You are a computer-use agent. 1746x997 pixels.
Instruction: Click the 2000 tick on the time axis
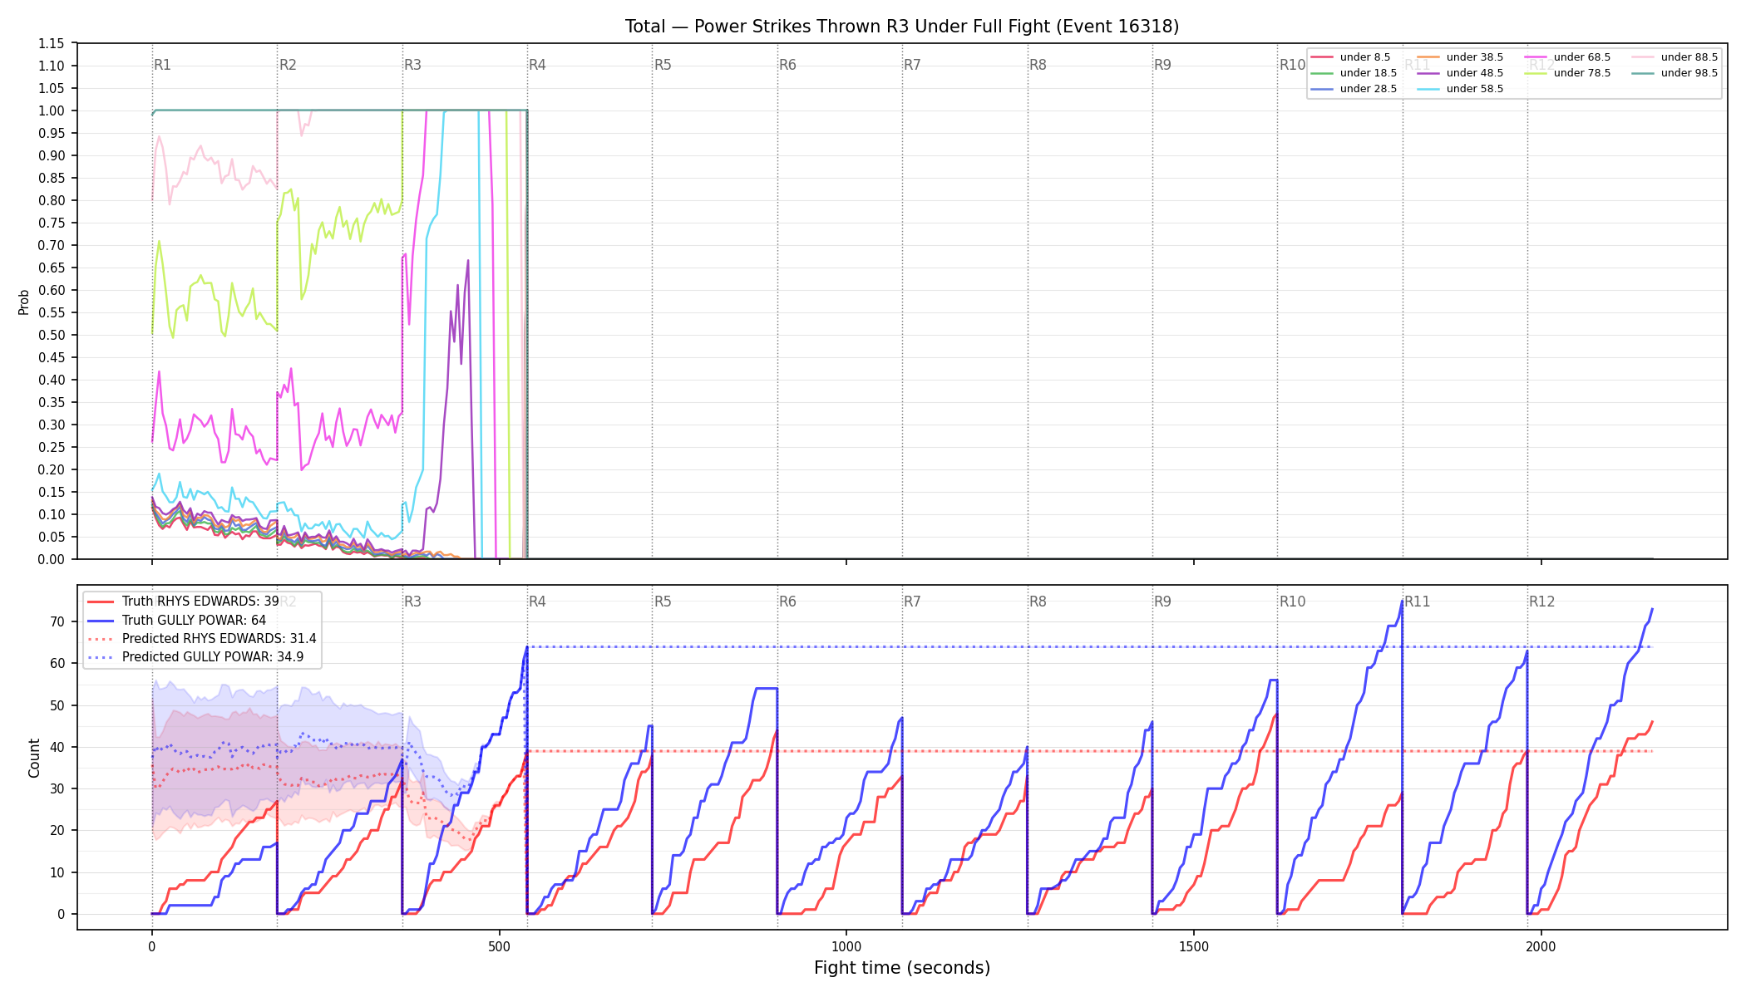(1541, 946)
